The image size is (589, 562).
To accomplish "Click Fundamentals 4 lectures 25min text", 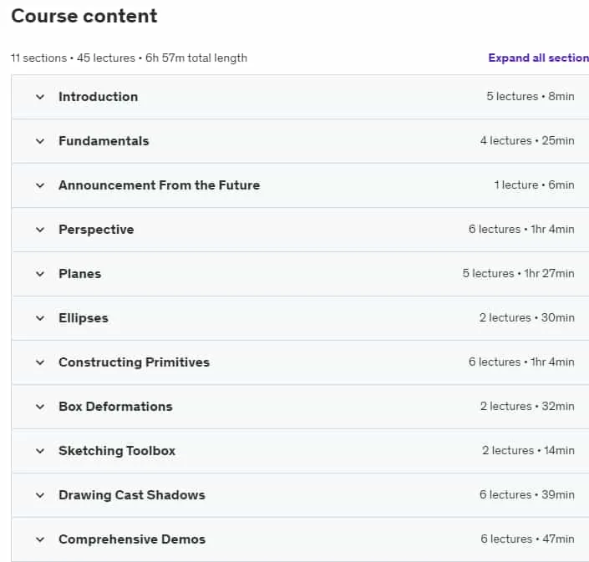I will [x=527, y=140].
